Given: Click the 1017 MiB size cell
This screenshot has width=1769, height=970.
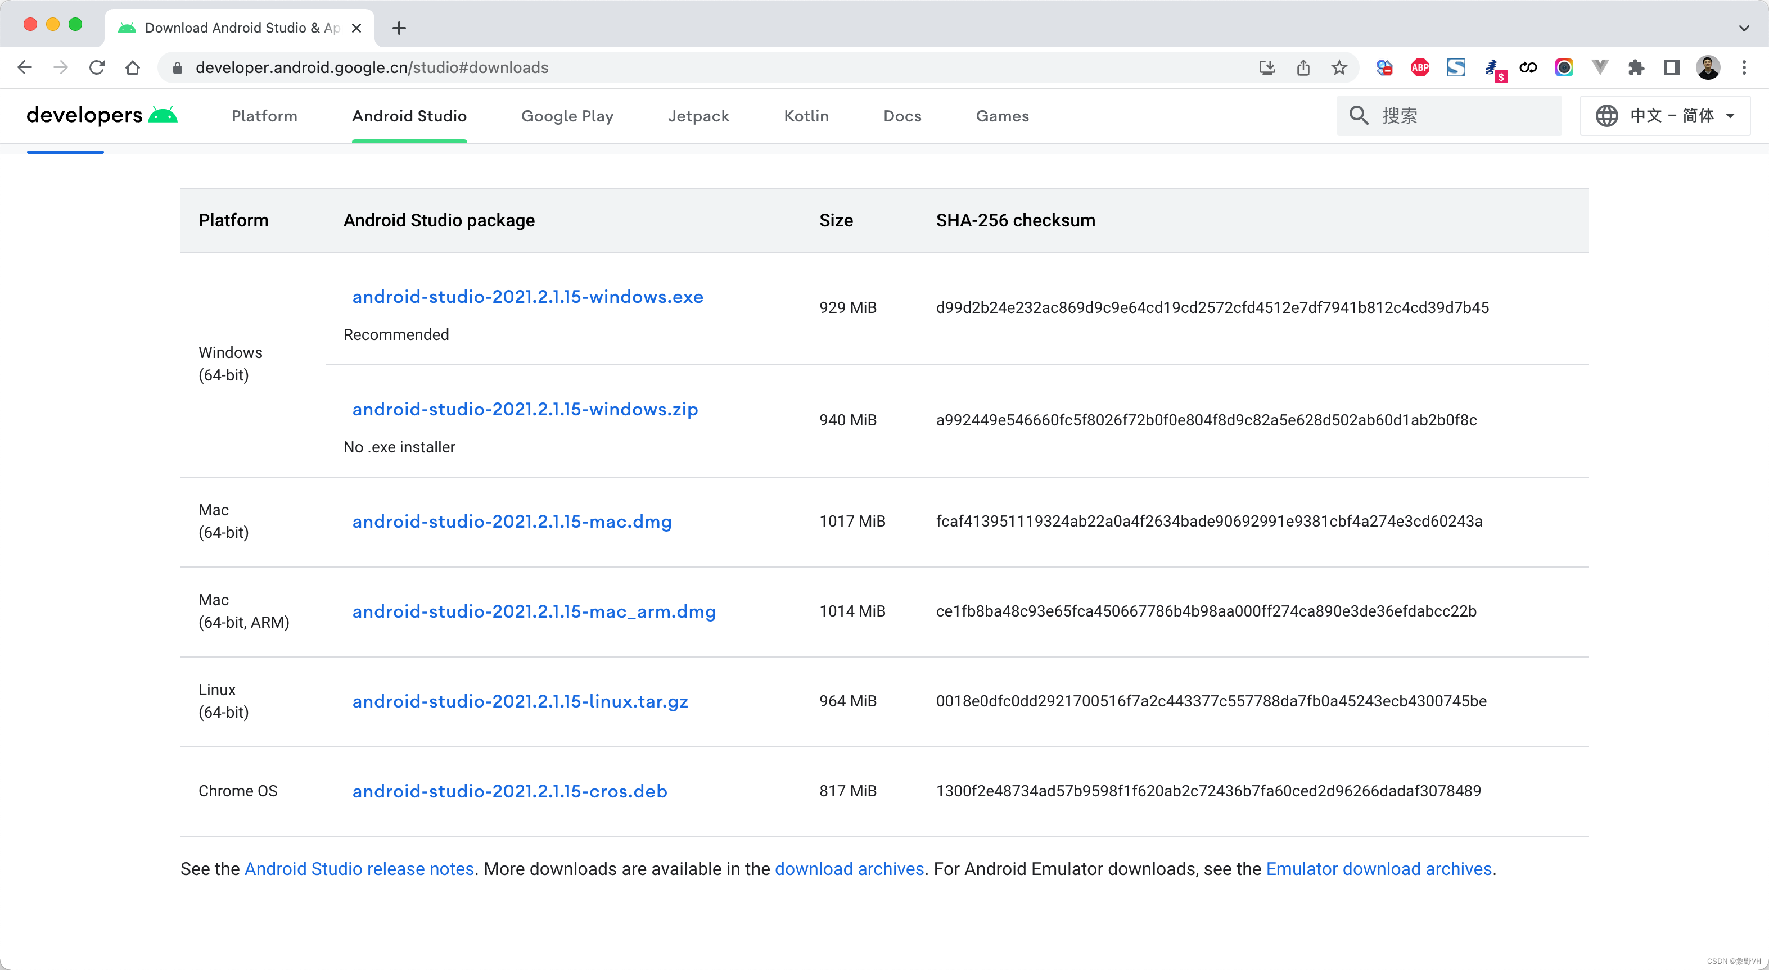Looking at the screenshot, I should click(852, 521).
